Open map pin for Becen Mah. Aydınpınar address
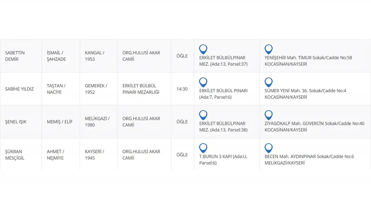 pyautogui.click(x=269, y=148)
